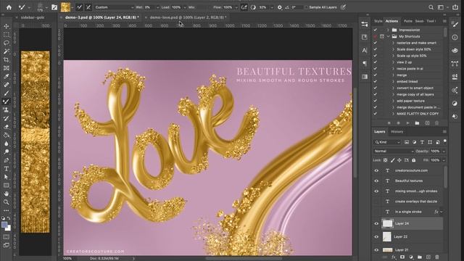Select Layer 24 thumbnail
This screenshot has height=261, width=464.
click(x=387, y=224)
